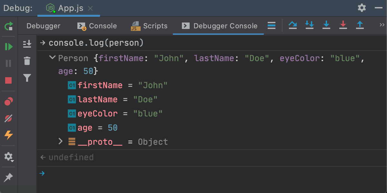
Task: Toggle scroll to end of console
Action: click(27, 44)
